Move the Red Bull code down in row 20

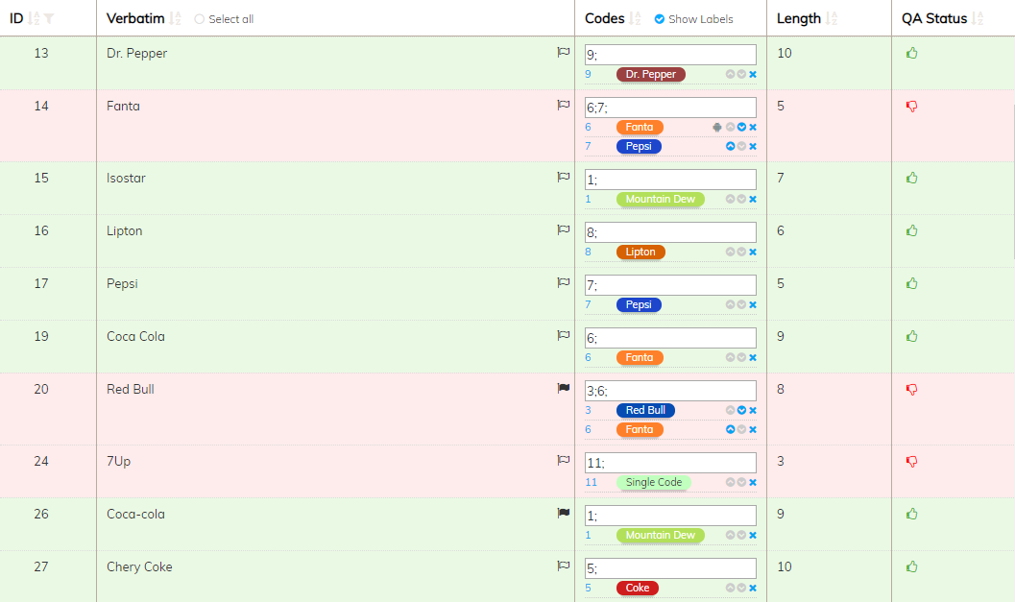(742, 410)
